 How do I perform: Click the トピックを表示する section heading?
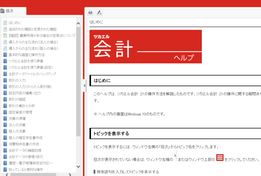111,134
